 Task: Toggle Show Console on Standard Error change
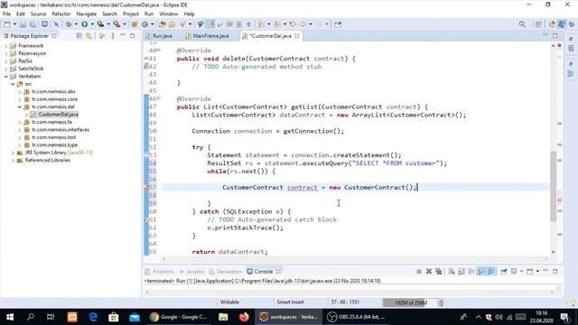(491, 271)
